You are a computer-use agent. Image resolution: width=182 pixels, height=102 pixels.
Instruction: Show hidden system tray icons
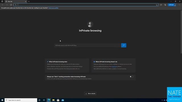tap(162, 100)
